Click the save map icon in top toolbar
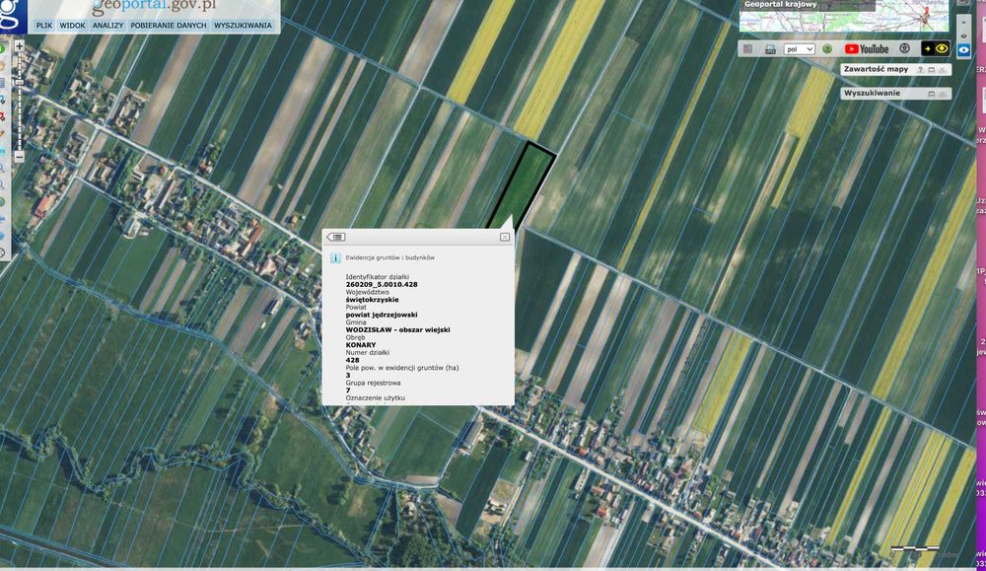 748,48
